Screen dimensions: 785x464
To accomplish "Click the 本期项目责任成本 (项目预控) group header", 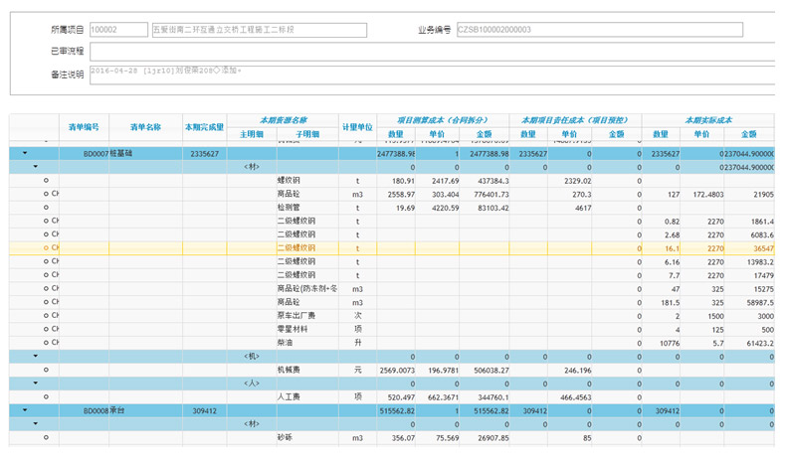I will click(x=575, y=120).
